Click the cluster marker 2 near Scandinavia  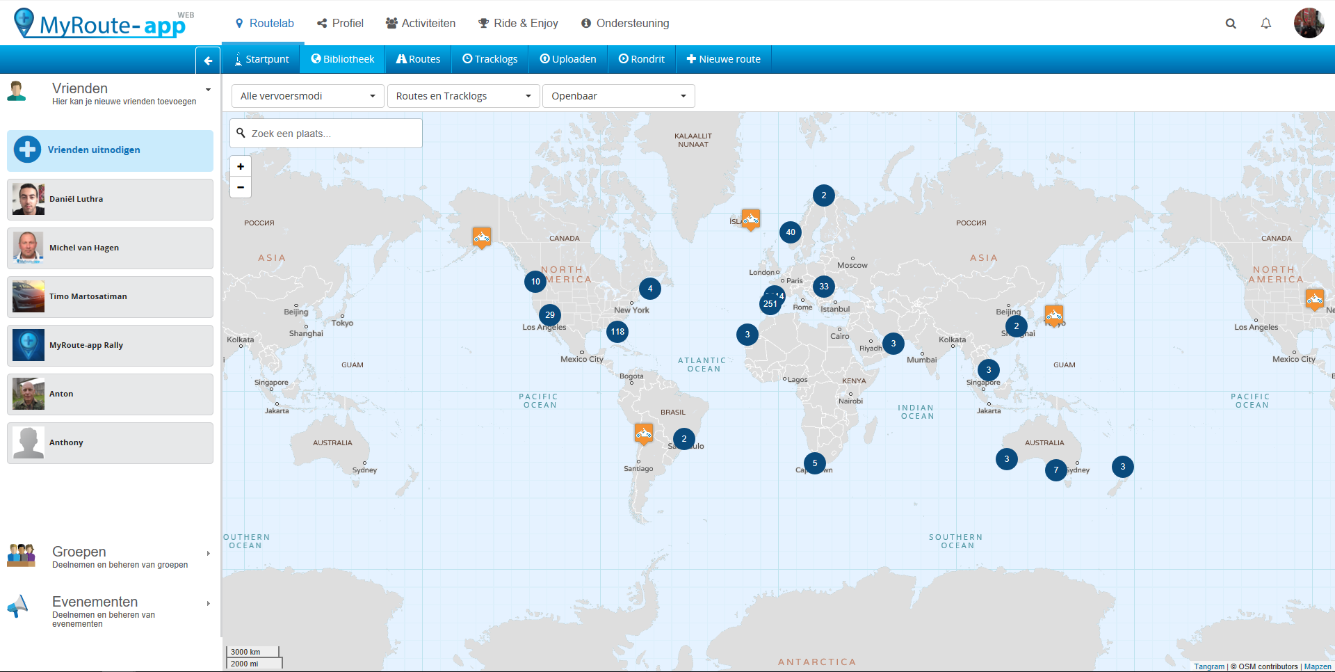(x=824, y=195)
